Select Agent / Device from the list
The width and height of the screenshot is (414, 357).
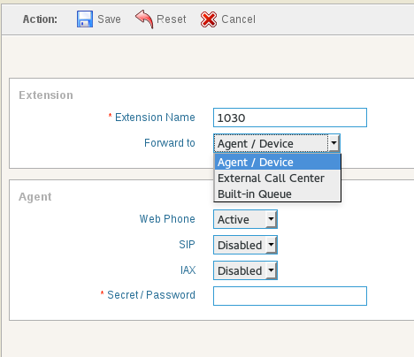[278, 163]
